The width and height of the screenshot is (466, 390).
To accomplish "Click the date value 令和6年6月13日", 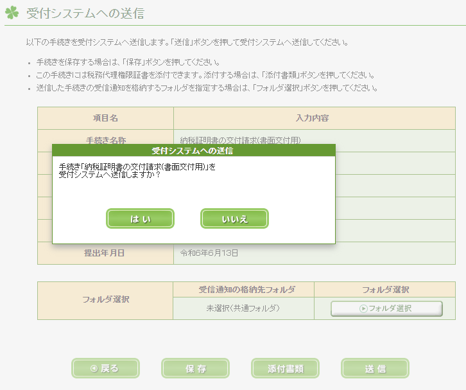I will 210,253.
